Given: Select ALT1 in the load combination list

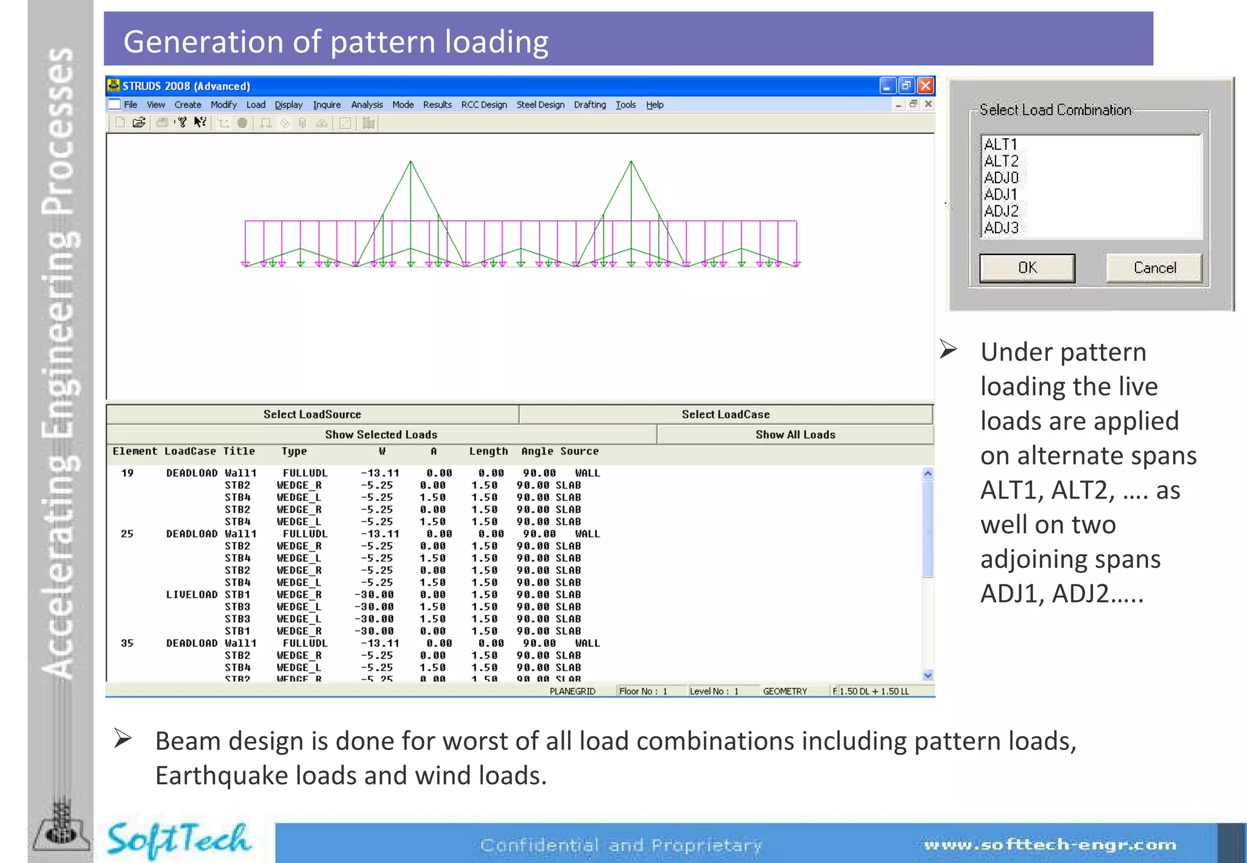Looking at the screenshot, I should (x=1000, y=144).
